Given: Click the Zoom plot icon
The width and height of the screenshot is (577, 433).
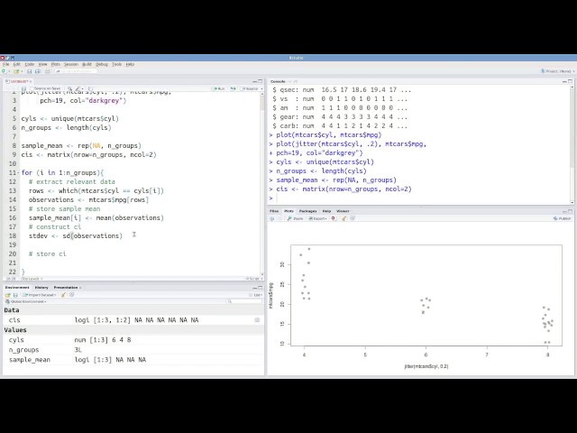Looking at the screenshot, I should 295,218.
